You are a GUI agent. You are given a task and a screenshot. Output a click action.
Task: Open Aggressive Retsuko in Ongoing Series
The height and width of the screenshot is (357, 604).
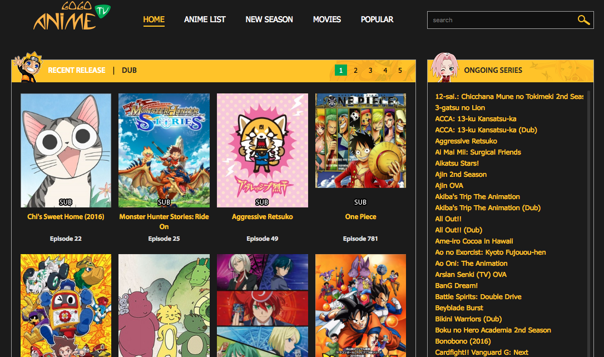pos(466,141)
